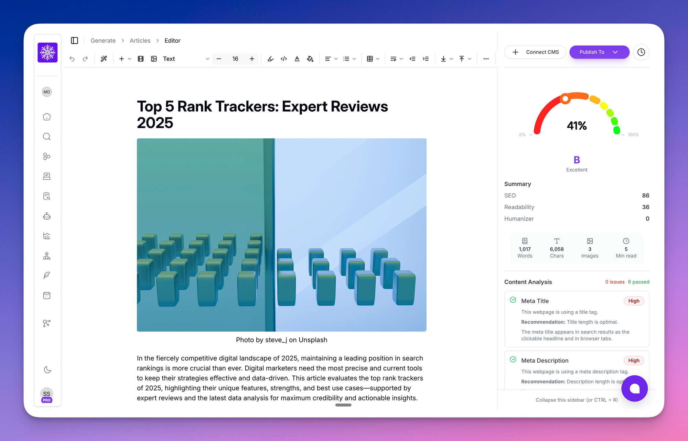688x441 pixels.
Task: Open search in the left sidebar
Action: [47, 137]
